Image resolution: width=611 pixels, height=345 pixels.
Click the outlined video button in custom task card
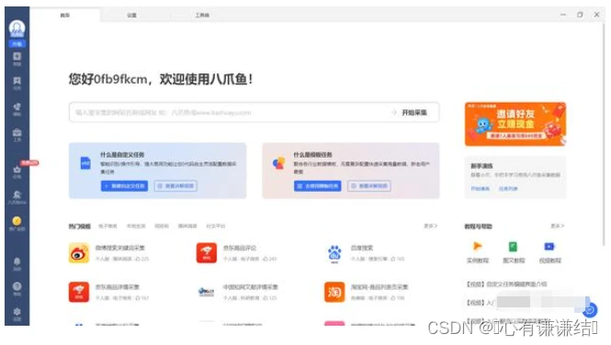pos(175,186)
